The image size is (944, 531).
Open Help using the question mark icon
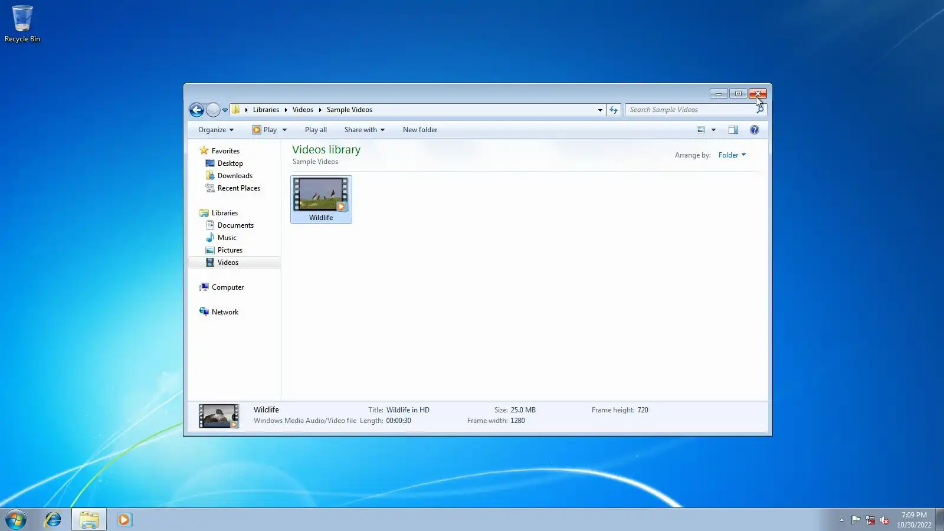(755, 130)
